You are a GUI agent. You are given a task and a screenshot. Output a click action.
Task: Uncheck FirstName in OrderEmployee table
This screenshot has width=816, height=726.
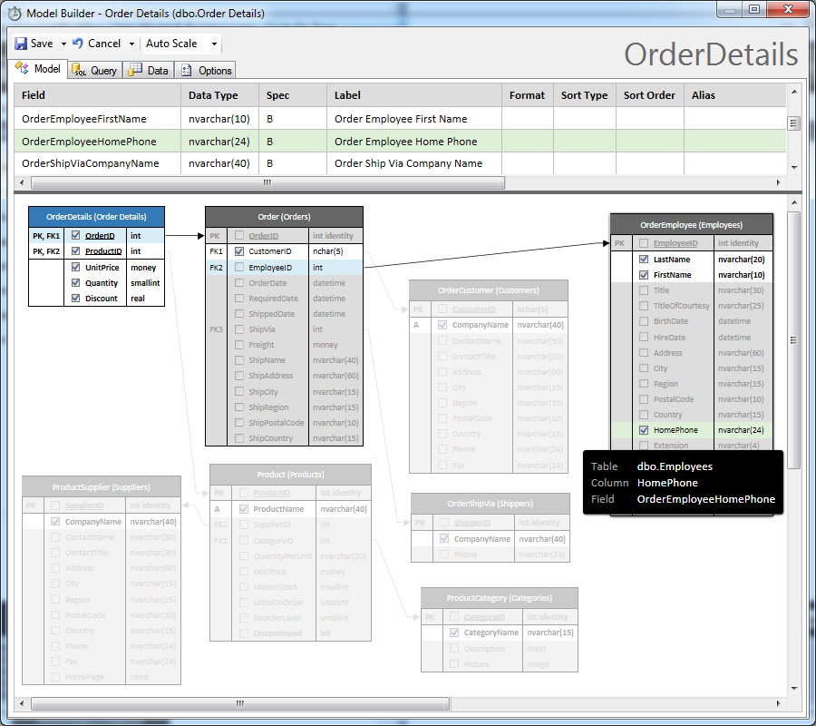[x=644, y=274]
